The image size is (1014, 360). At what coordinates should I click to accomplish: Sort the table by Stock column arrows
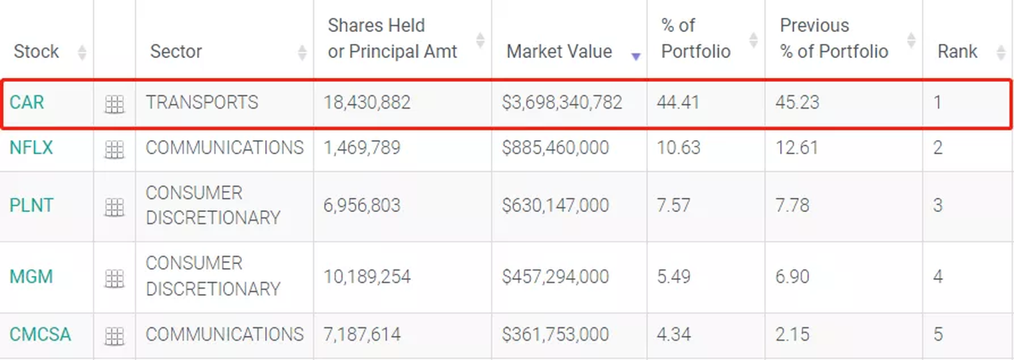(81, 52)
